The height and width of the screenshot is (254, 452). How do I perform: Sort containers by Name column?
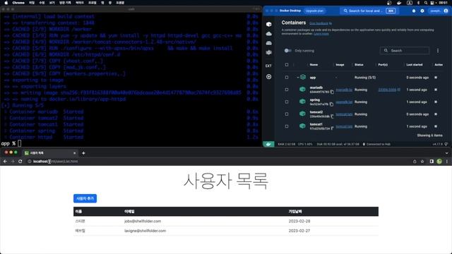[x=314, y=65]
